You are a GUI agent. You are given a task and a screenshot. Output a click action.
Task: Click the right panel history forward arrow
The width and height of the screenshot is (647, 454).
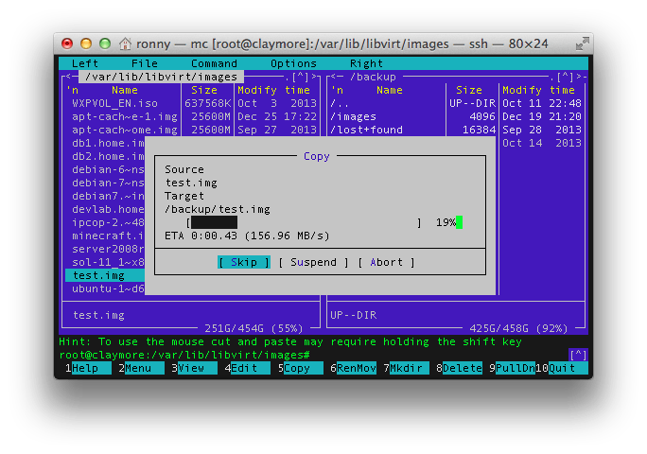[578, 77]
